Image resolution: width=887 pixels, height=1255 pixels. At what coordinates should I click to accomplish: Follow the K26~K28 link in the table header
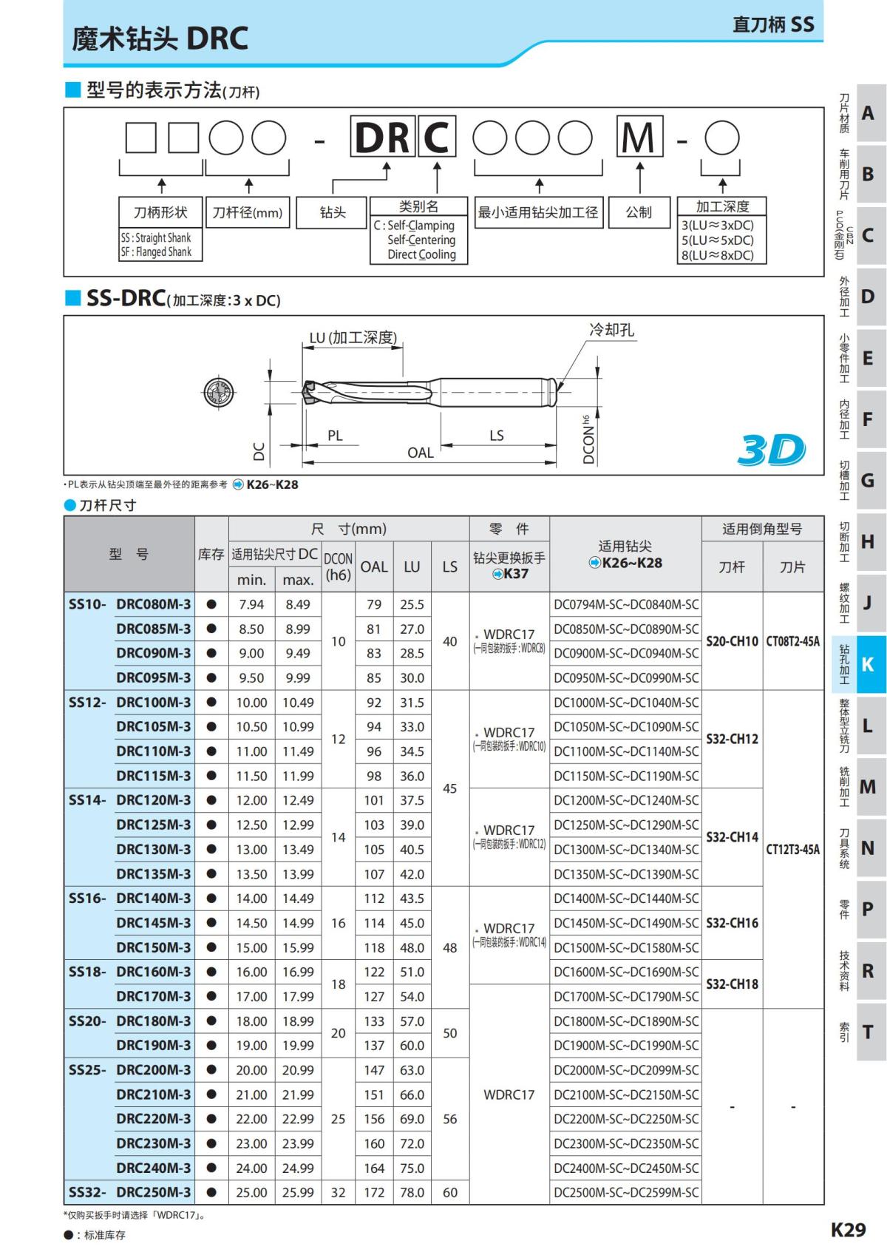click(631, 563)
